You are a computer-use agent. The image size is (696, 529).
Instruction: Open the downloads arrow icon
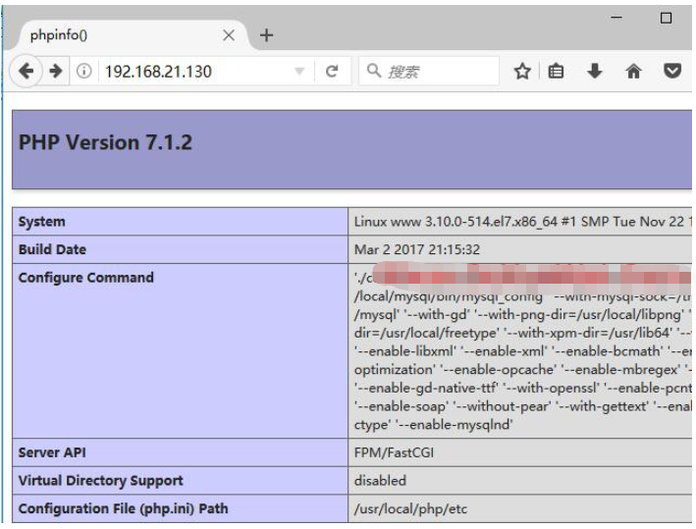(x=595, y=71)
